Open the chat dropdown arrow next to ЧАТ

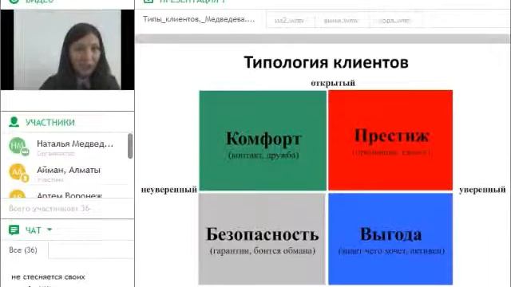pyautogui.click(x=50, y=230)
